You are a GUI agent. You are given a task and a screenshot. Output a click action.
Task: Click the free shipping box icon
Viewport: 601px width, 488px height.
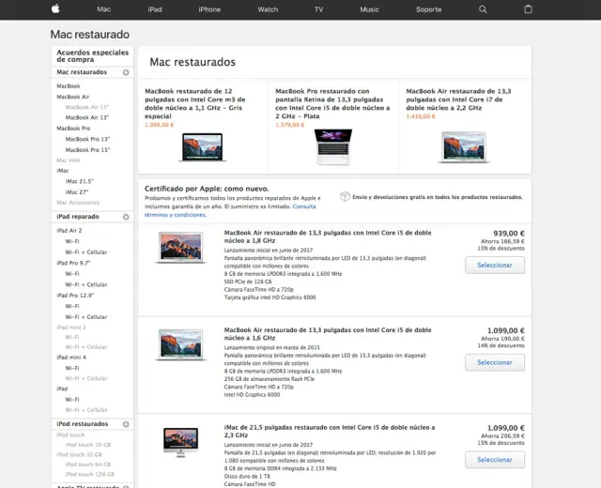[345, 197]
